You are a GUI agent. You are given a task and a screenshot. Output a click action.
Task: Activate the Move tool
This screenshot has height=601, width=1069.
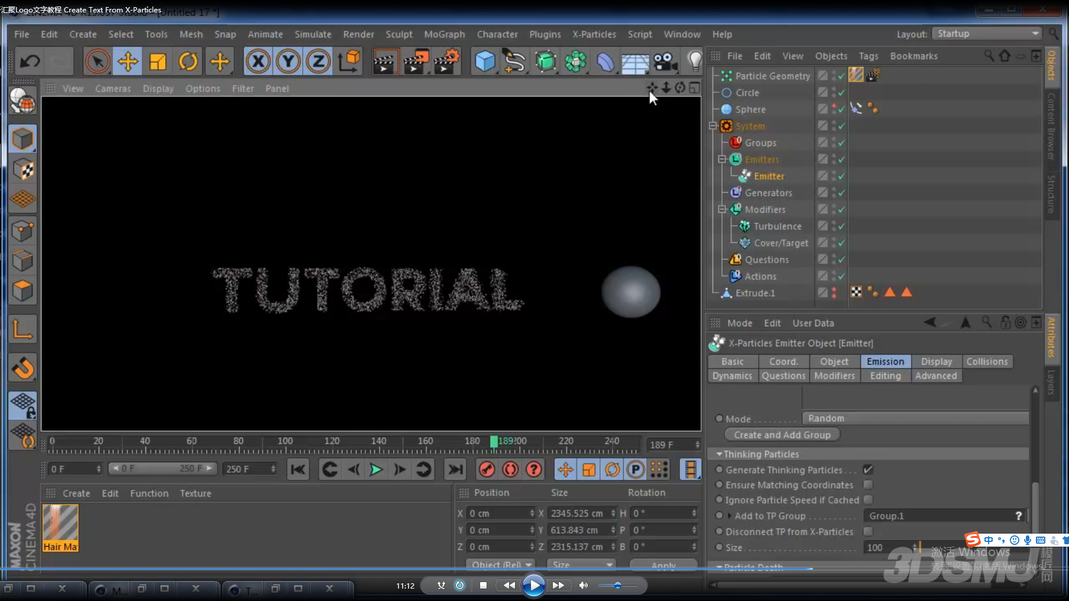coord(128,61)
